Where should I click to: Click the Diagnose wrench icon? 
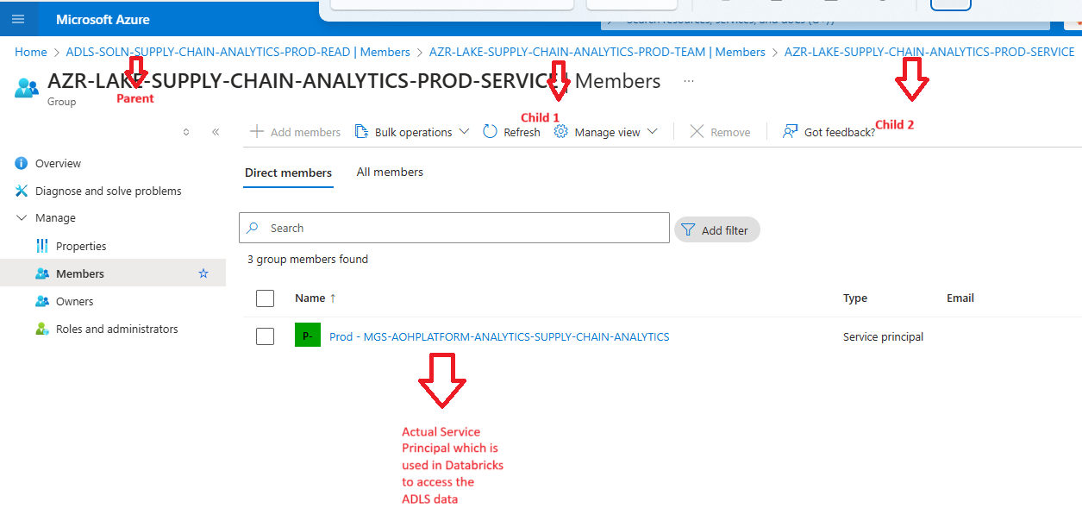click(22, 191)
